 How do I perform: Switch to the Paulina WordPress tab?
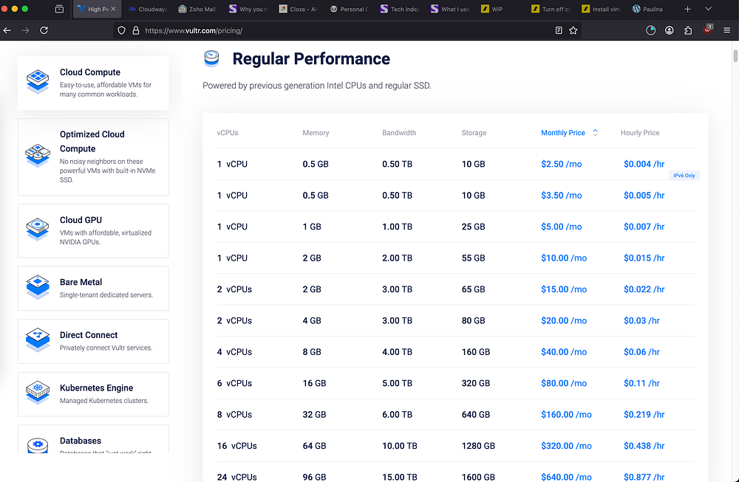pos(651,9)
